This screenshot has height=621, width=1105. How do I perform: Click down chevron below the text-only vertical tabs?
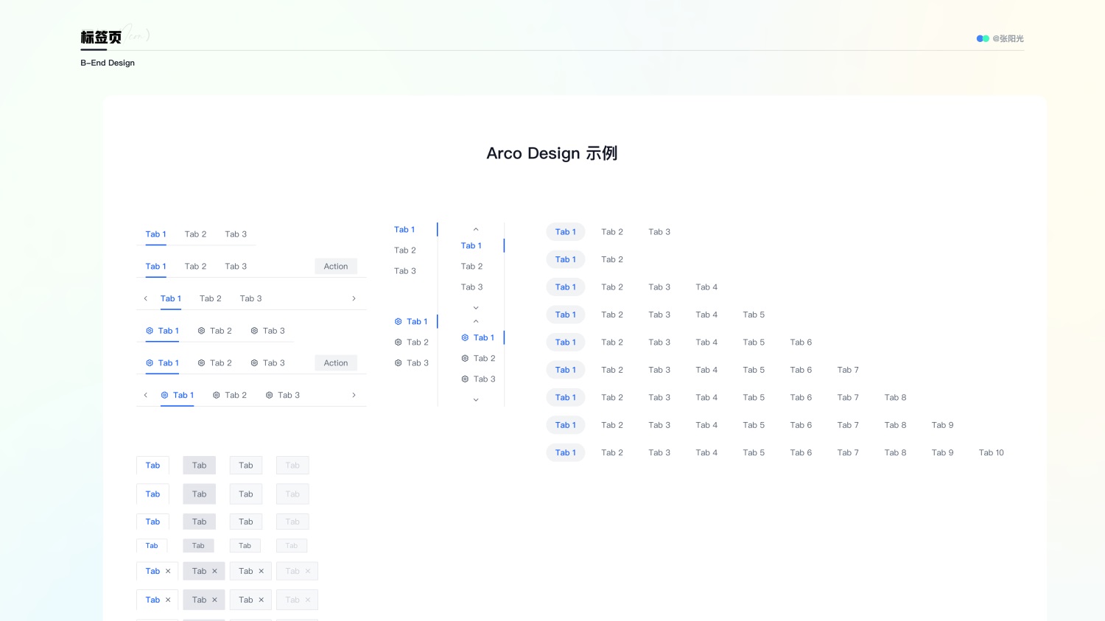click(x=476, y=308)
